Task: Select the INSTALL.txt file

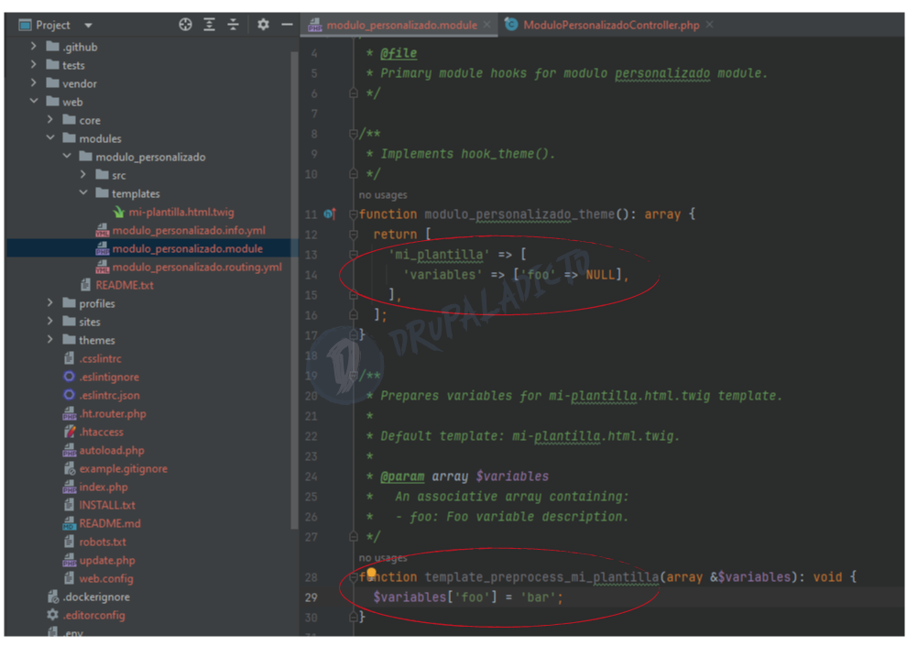Action: coord(107,506)
